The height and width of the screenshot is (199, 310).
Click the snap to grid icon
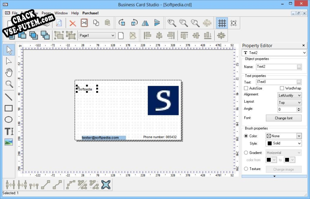[234, 23]
